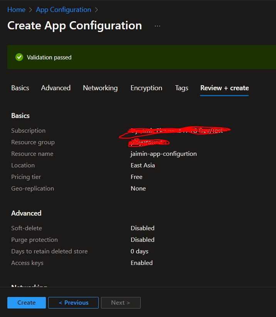Click the East Asia location value

[x=143, y=165]
